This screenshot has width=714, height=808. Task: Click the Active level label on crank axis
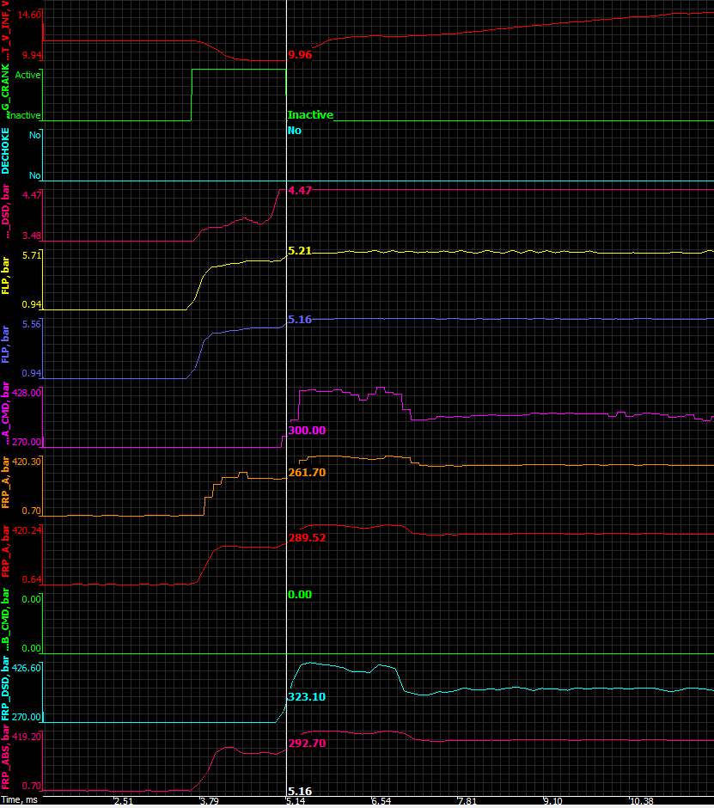point(27,75)
